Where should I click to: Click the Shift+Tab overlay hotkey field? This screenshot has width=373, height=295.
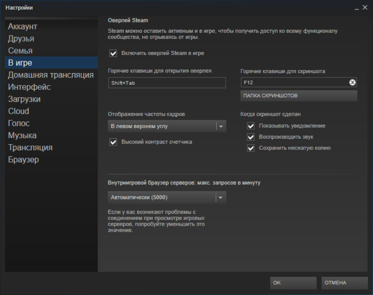[x=166, y=83]
